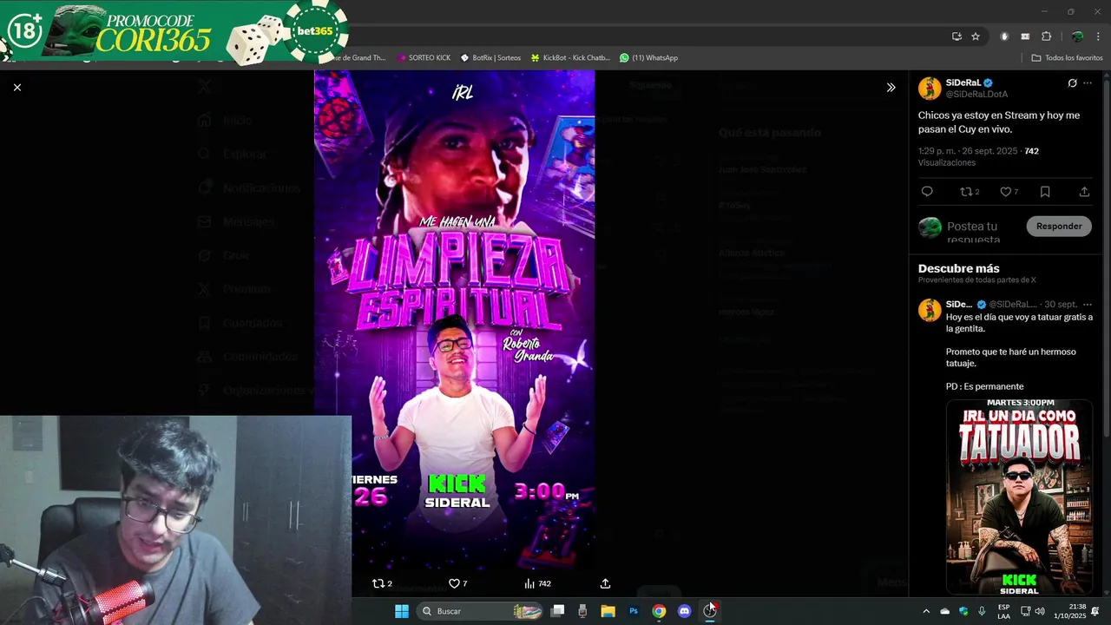Click the taskbar Buscar search box
The height and width of the screenshot is (625, 1111).
click(481, 611)
